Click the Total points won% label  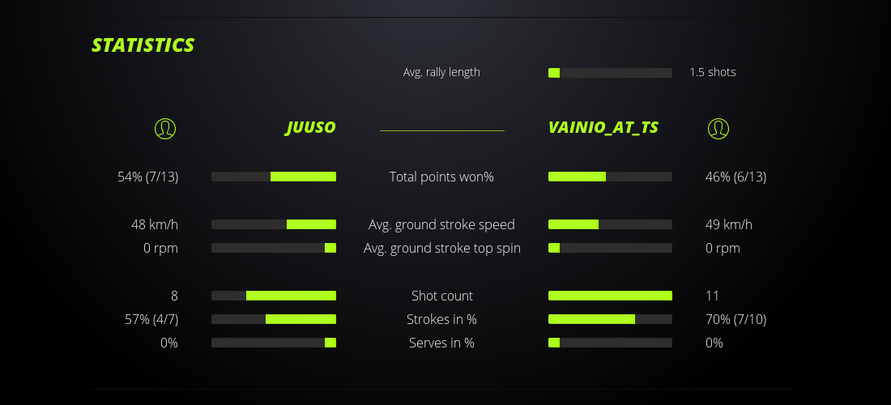coord(441,177)
